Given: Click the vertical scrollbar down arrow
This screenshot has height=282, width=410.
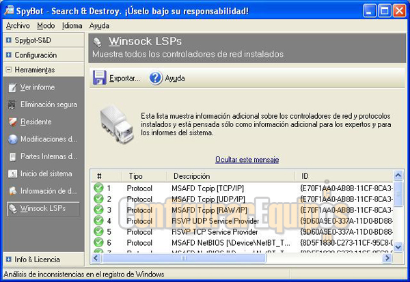Looking at the screenshot, I should (398, 246).
